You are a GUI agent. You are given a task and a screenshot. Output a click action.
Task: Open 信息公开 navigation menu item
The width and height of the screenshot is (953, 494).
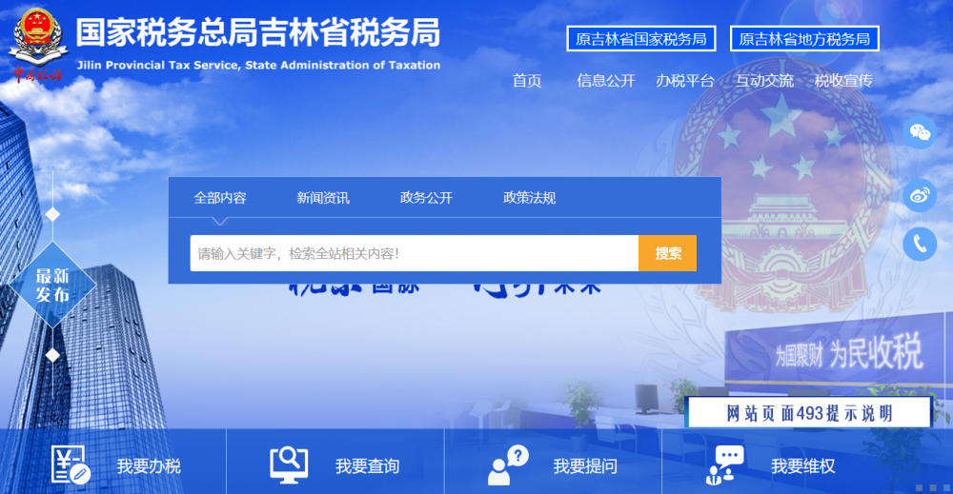tap(605, 81)
